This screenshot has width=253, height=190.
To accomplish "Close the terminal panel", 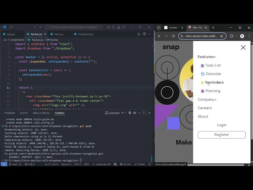I will (149, 113).
